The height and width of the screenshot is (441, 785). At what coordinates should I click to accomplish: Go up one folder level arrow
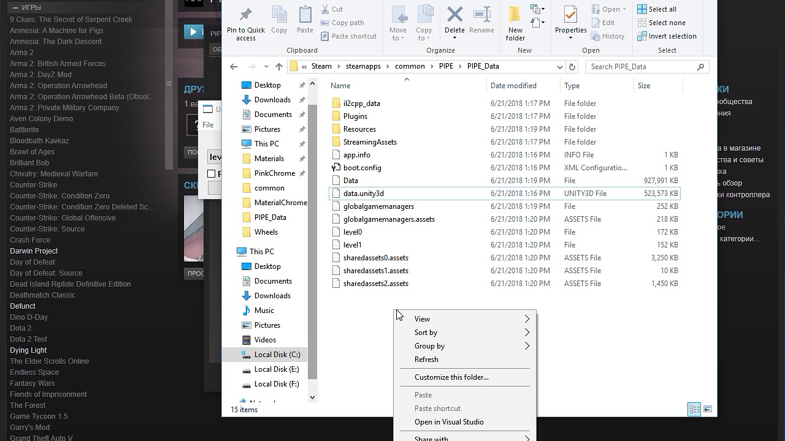click(279, 67)
